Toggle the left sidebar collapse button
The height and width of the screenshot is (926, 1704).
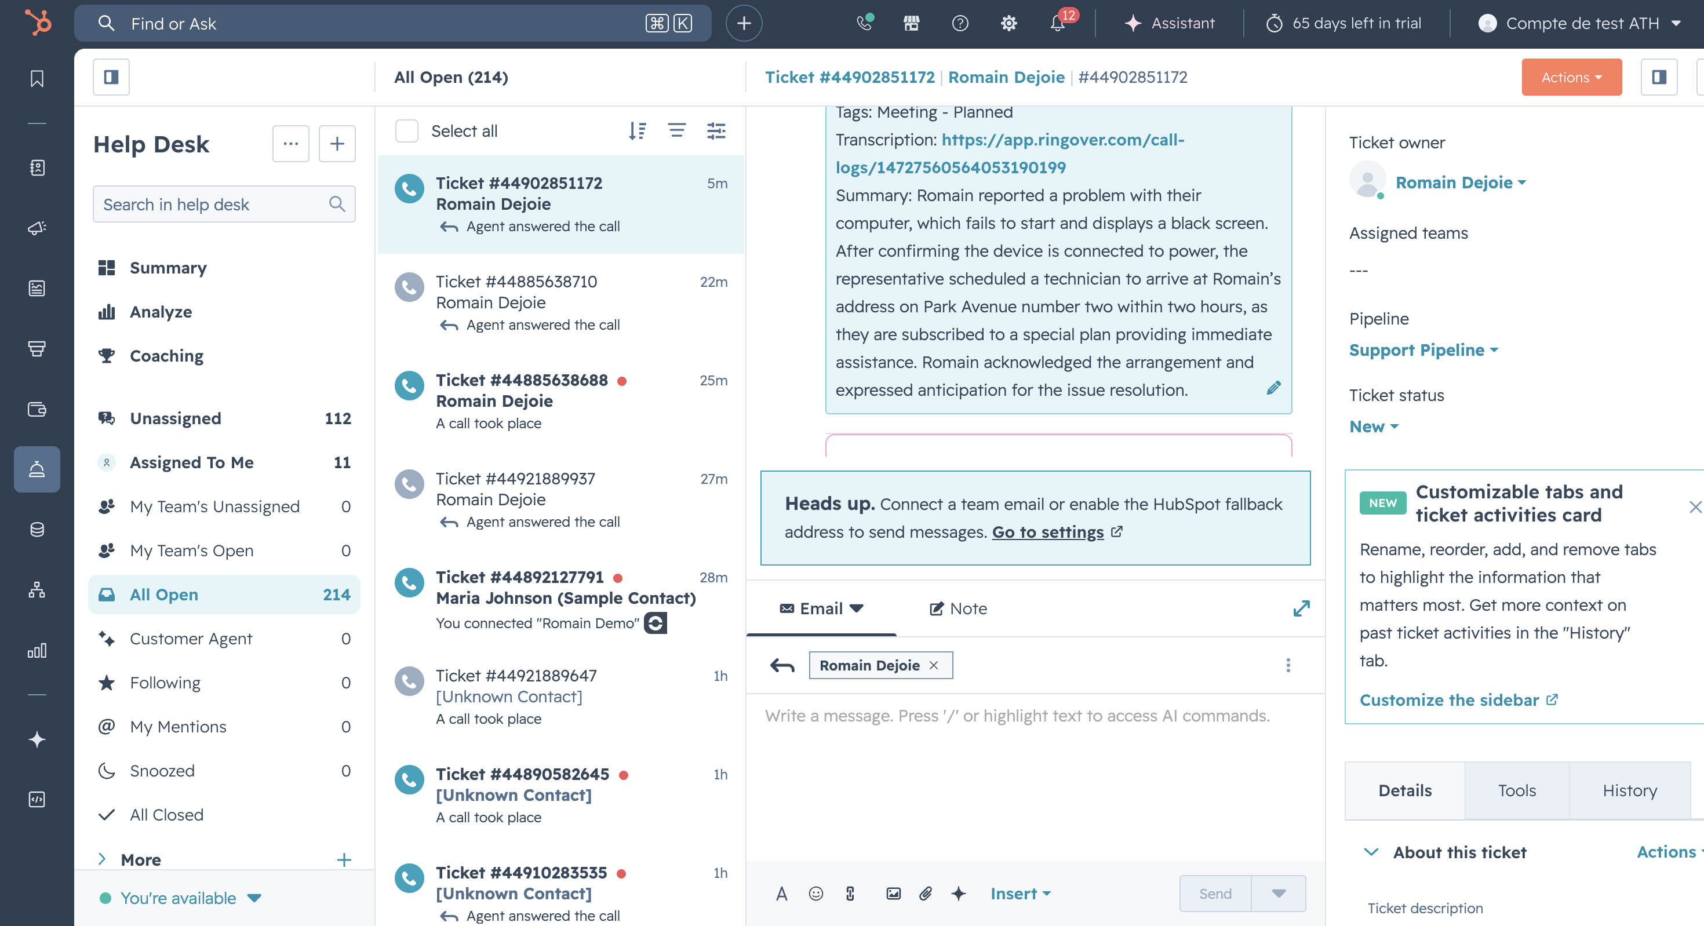click(111, 76)
